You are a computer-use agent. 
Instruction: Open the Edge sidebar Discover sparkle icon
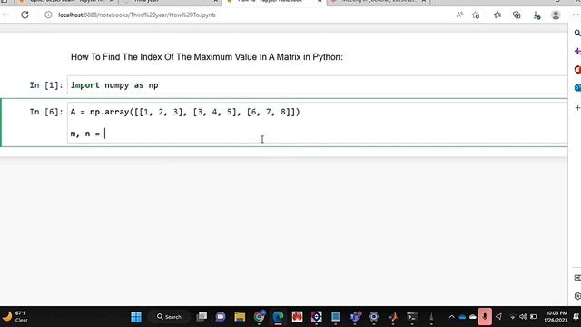coord(577,51)
